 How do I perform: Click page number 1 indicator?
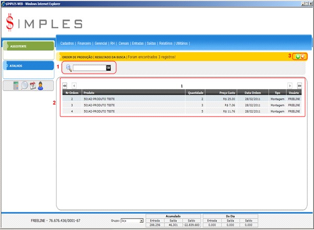182,86
